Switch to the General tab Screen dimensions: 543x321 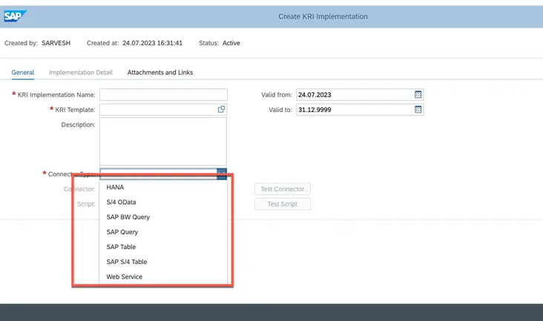[x=23, y=73]
